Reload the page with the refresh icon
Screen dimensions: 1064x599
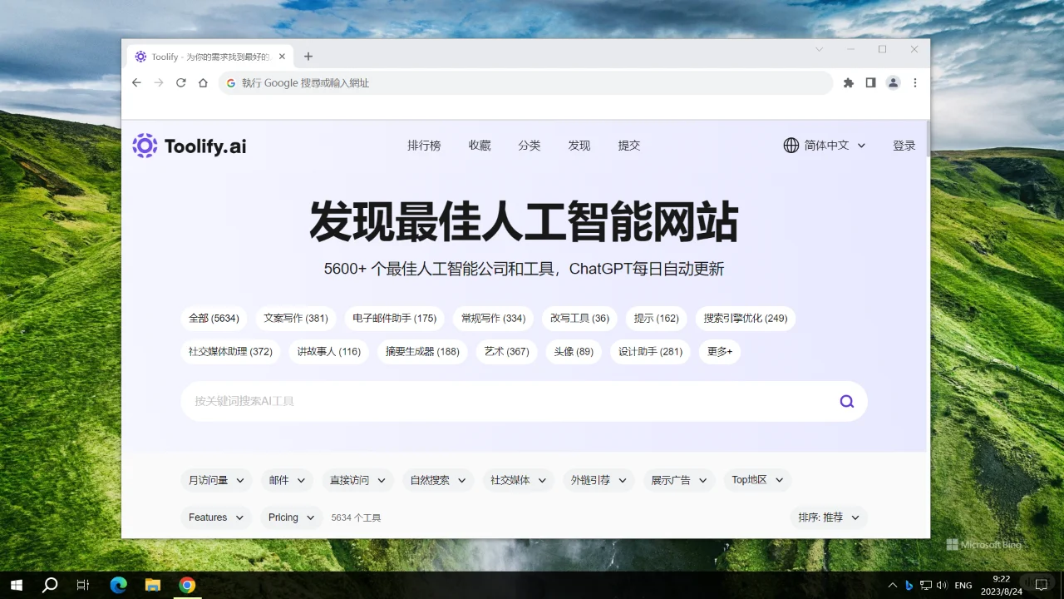pyautogui.click(x=180, y=82)
